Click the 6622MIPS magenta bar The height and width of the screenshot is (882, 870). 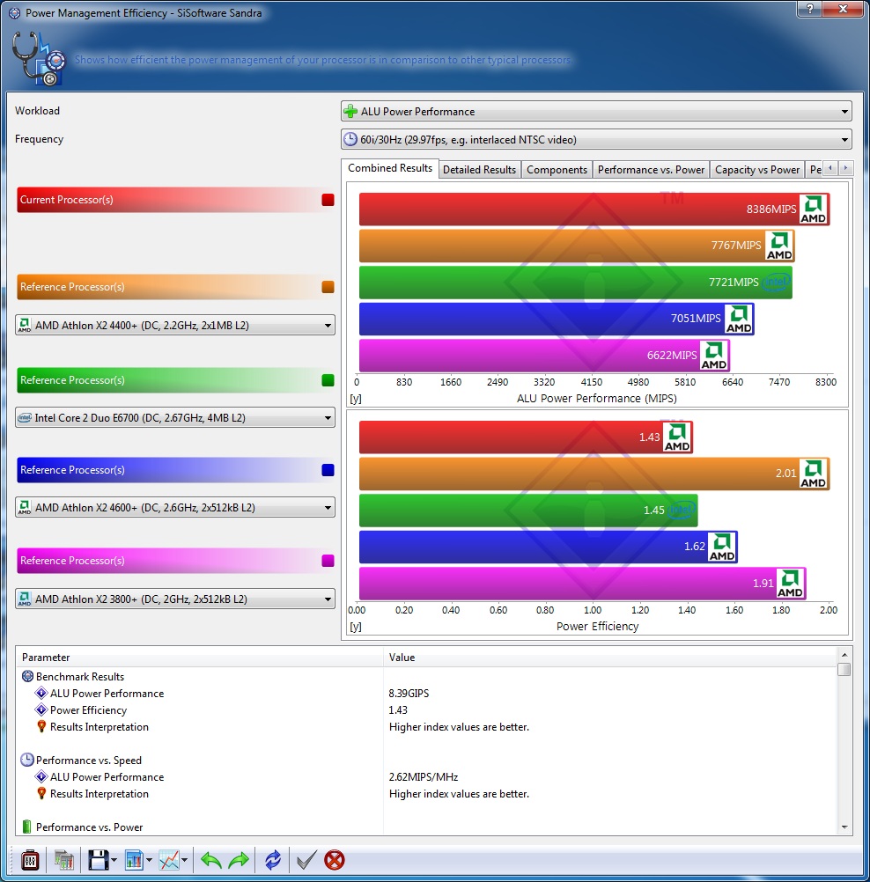[x=545, y=356]
